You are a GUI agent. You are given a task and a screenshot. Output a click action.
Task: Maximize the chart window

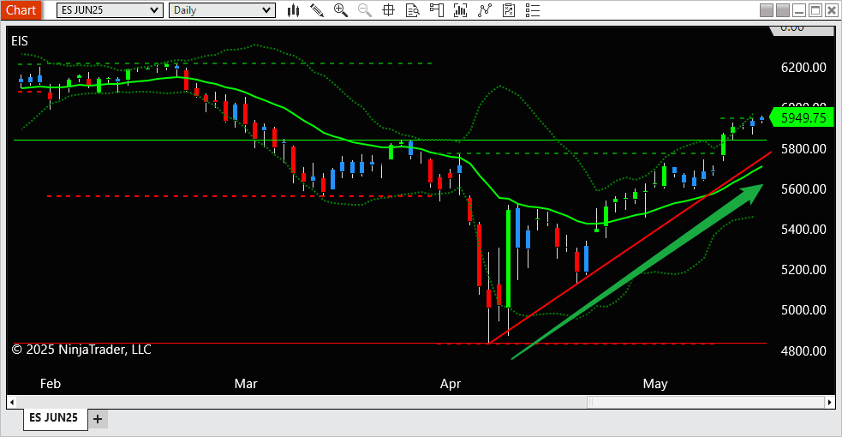tap(815, 10)
